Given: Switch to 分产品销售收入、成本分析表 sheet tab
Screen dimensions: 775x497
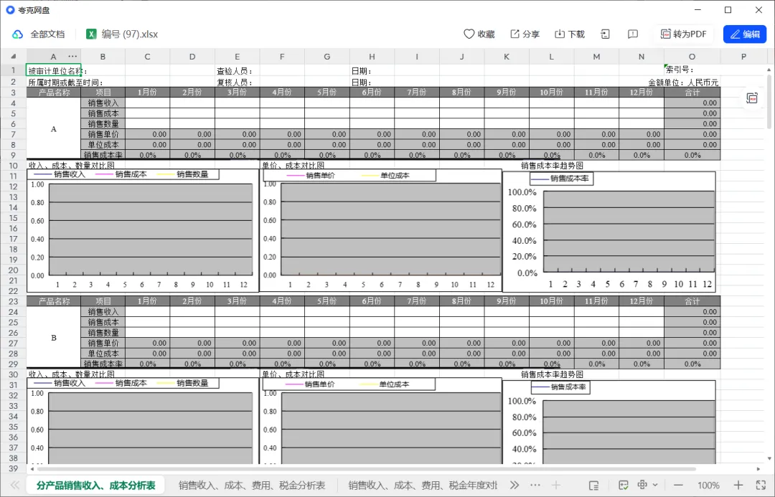Looking at the screenshot, I should point(96,485).
